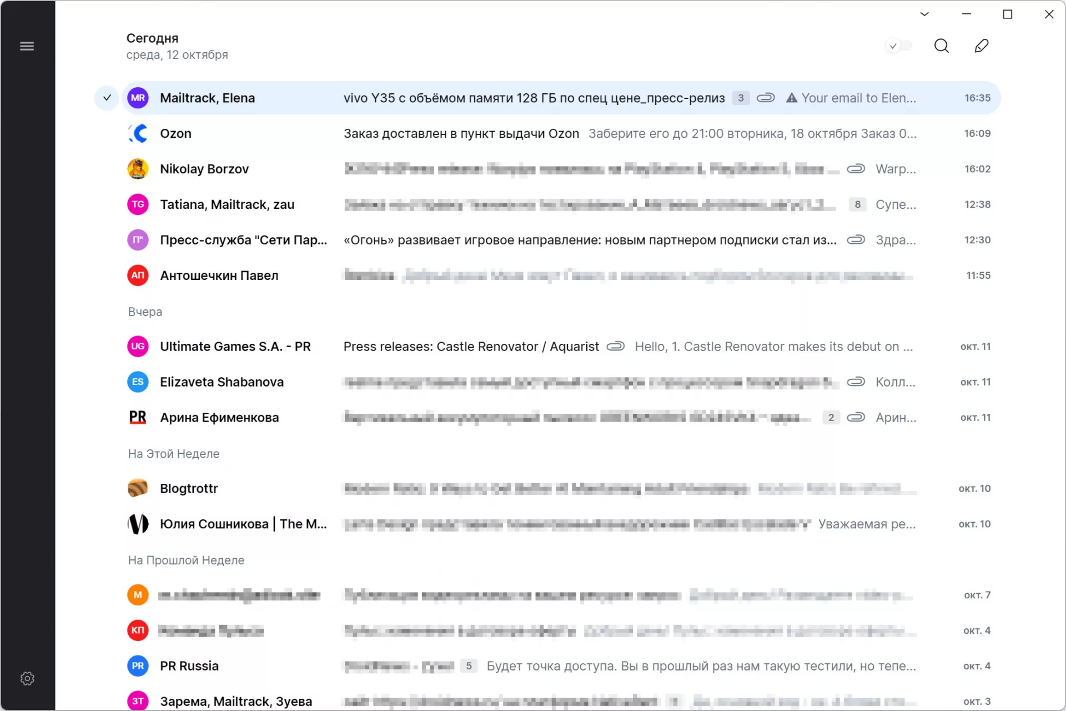Screen dimensions: 1066x711
Task: Click attachment icon in Огонь press release email
Action: point(856,240)
